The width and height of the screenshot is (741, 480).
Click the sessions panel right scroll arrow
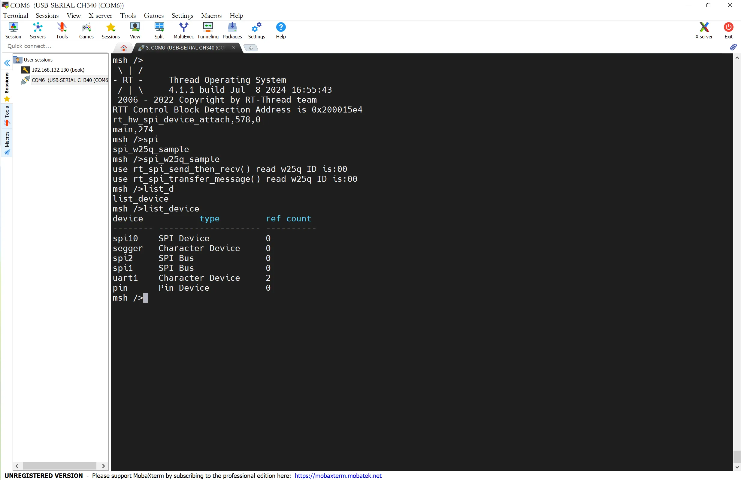point(104,466)
